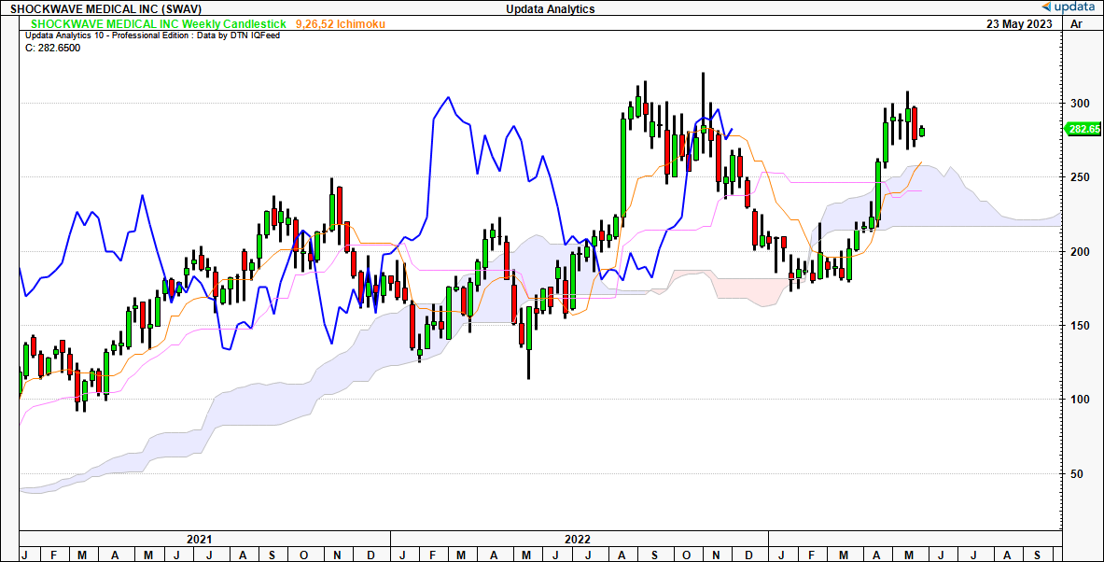Viewport: 1104px width, 562px height.
Task: Click the 150 price axis label
Action: [1080, 326]
